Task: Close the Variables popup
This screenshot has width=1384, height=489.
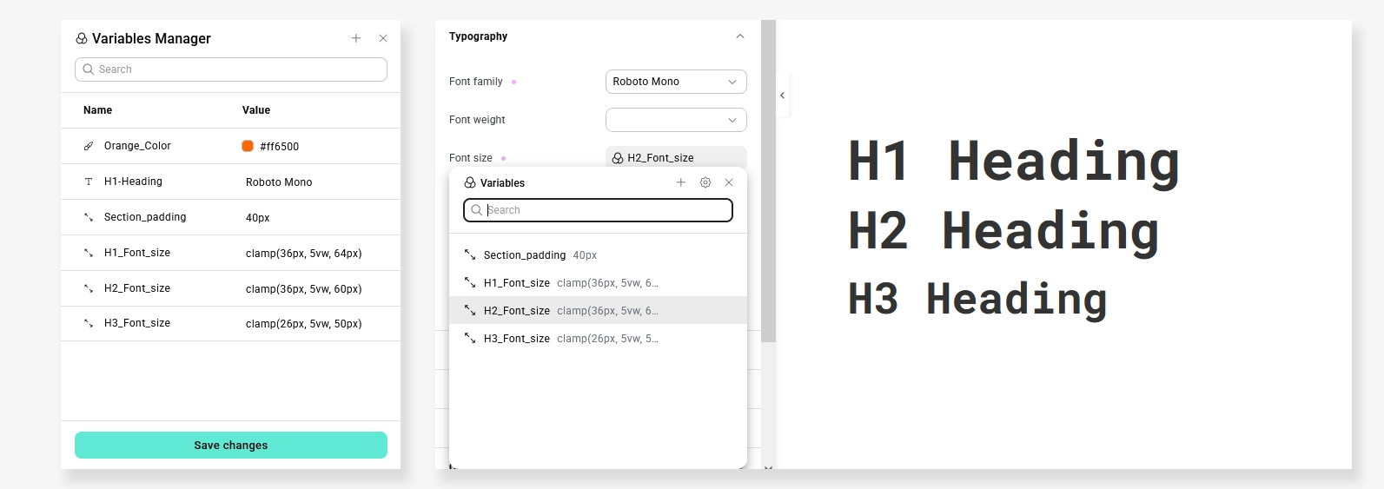Action: coord(729,182)
